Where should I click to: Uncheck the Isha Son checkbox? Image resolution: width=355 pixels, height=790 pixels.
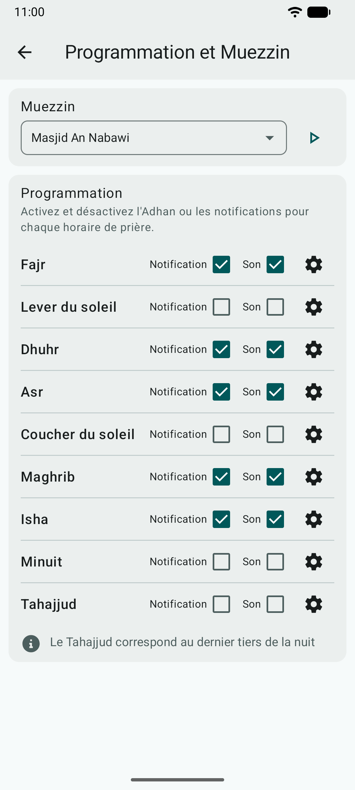pyautogui.click(x=275, y=519)
